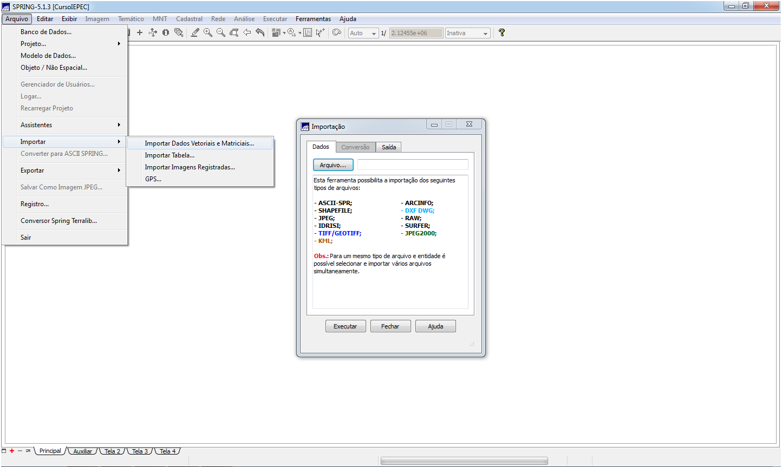Viewport: 782px width, 467px height.
Task: Expand the Importar submenu item
Action: click(65, 142)
